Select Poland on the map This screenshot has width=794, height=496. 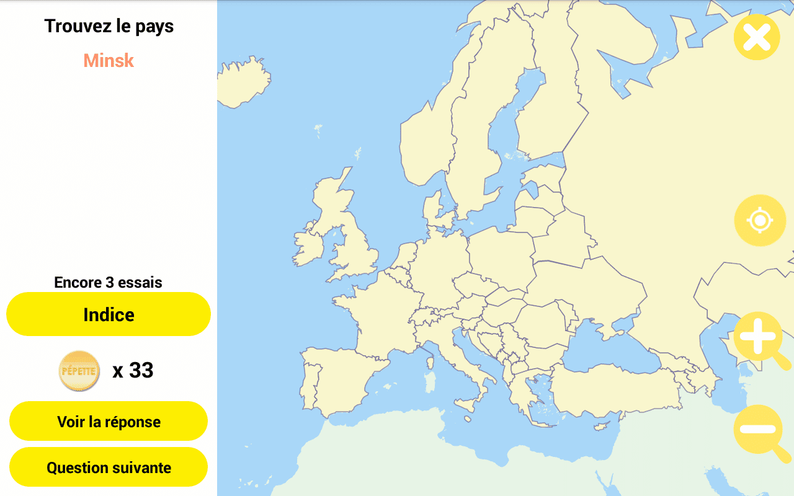tap(501, 256)
